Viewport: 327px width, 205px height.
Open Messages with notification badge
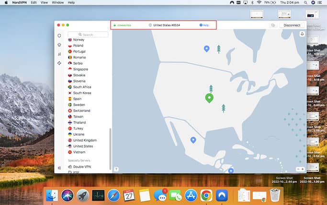tap(160, 195)
